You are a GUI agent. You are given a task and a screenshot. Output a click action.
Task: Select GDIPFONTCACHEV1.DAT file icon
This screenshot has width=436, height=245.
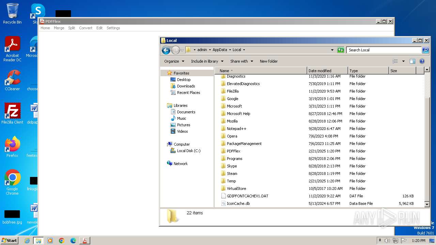(223, 196)
